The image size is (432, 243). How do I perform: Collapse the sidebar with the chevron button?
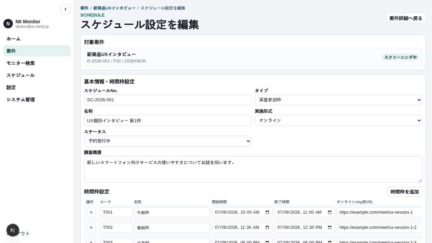65,9
